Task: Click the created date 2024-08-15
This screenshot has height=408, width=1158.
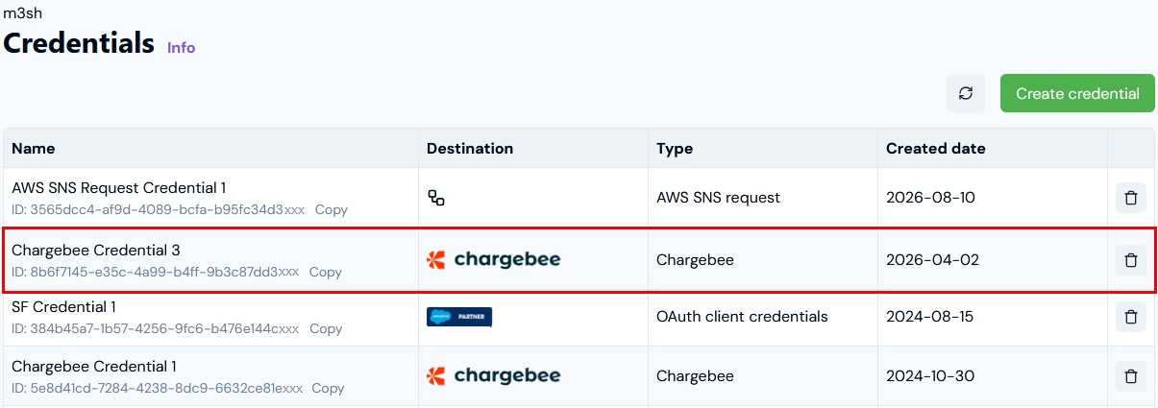Action: [x=929, y=317]
